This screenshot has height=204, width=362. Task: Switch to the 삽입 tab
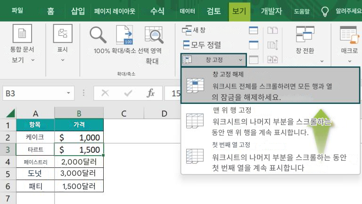(78, 11)
